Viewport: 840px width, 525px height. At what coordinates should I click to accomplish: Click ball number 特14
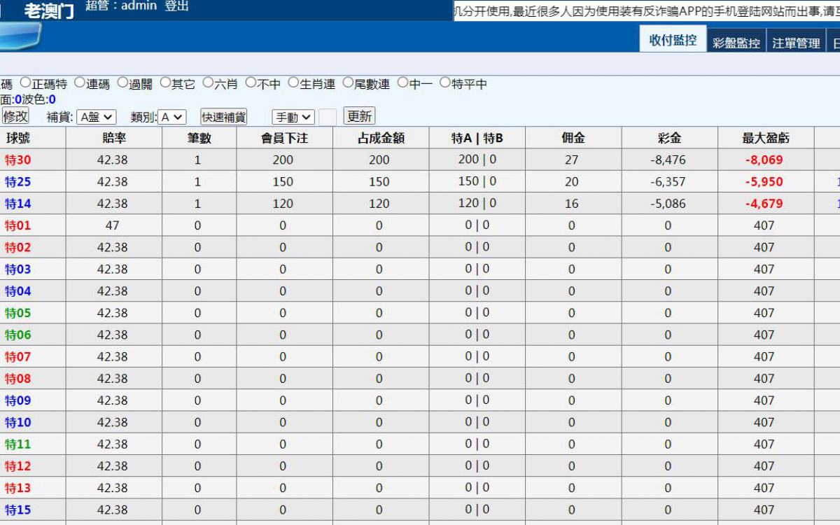coord(18,204)
